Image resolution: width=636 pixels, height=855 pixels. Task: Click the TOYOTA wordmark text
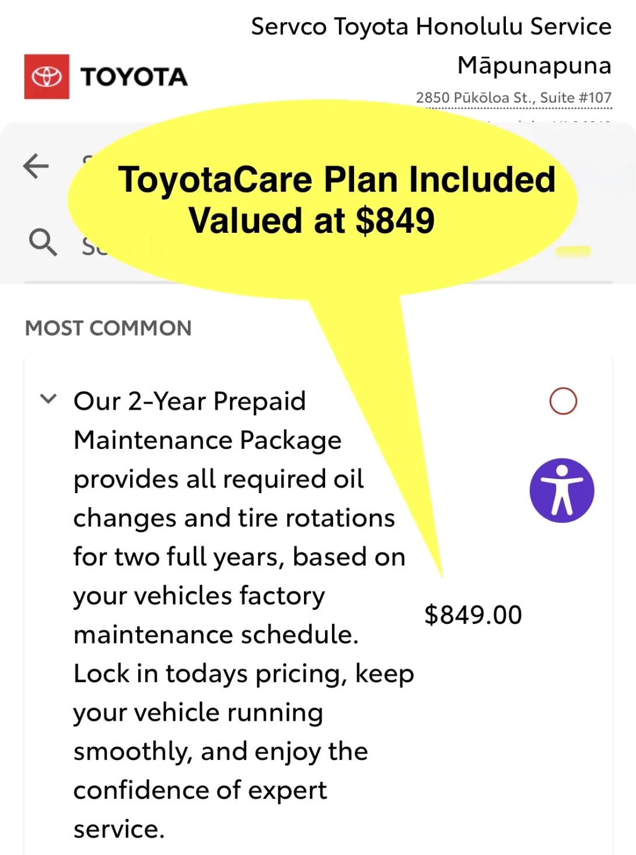(x=134, y=77)
